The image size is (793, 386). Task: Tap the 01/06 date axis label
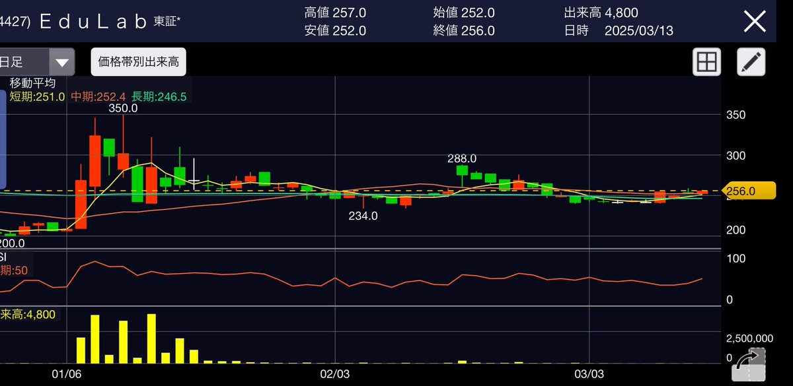pyautogui.click(x=68, y=375)
